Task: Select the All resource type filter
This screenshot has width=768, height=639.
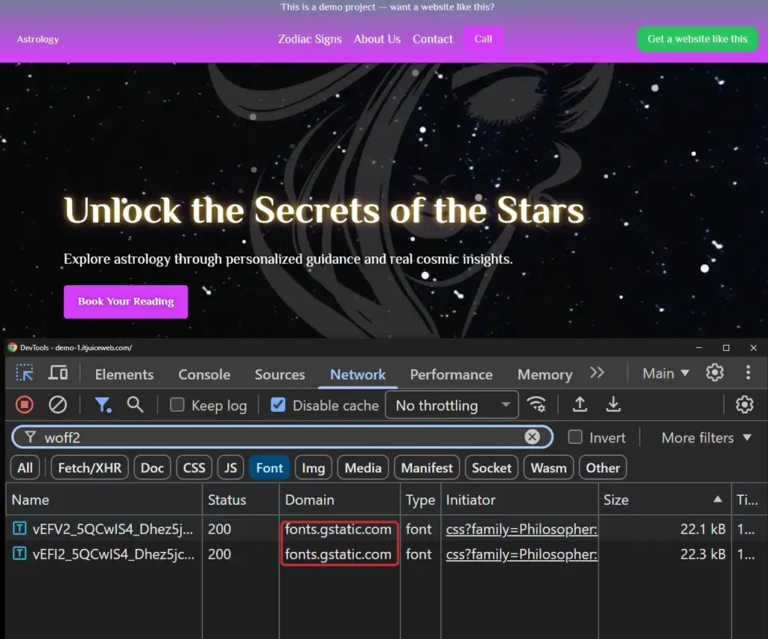Action: point(25,467)
